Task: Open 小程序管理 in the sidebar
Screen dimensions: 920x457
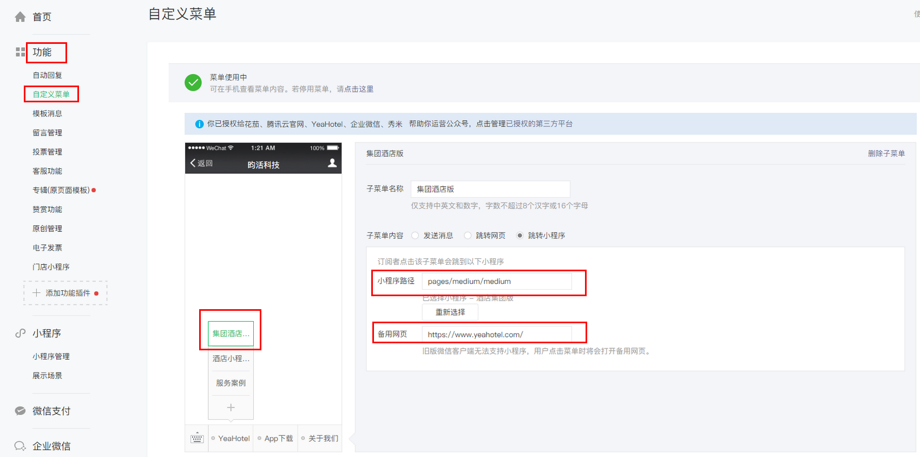Action: click(51, 356)
